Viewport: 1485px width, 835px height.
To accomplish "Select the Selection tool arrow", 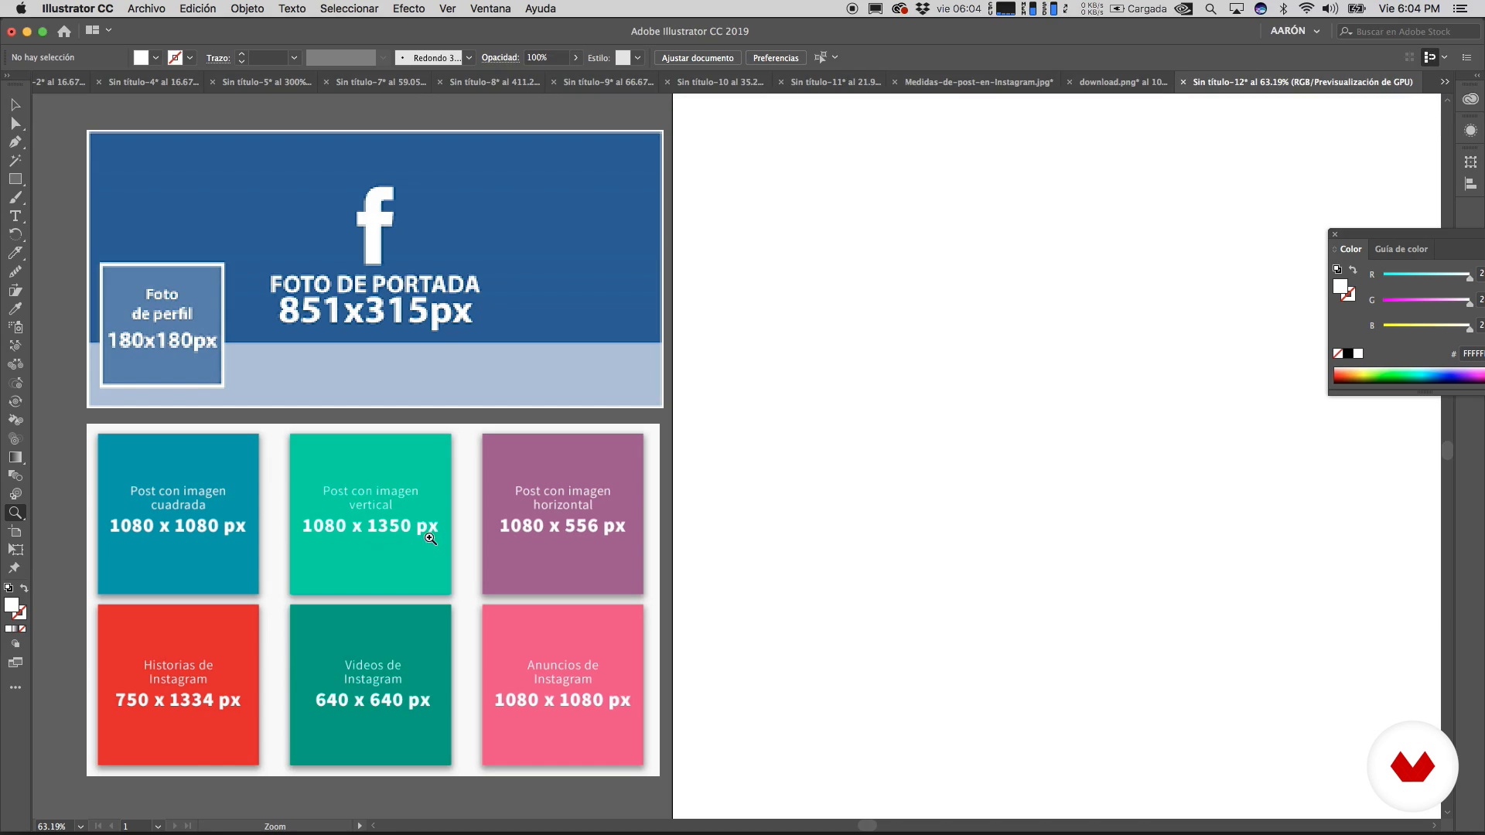I will 15,104.
